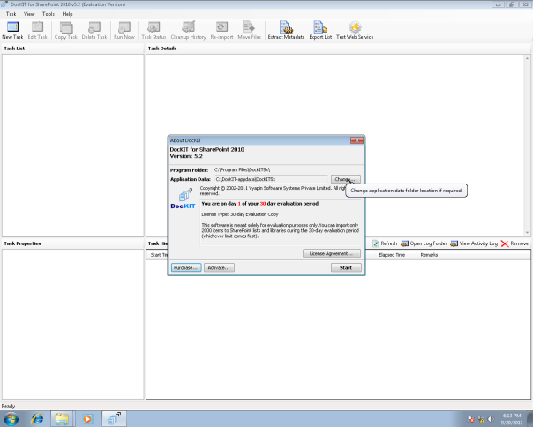Click the DocKIT logo in About dialog
This screenshot has height=427, width=533.
(x=183, y=199)
